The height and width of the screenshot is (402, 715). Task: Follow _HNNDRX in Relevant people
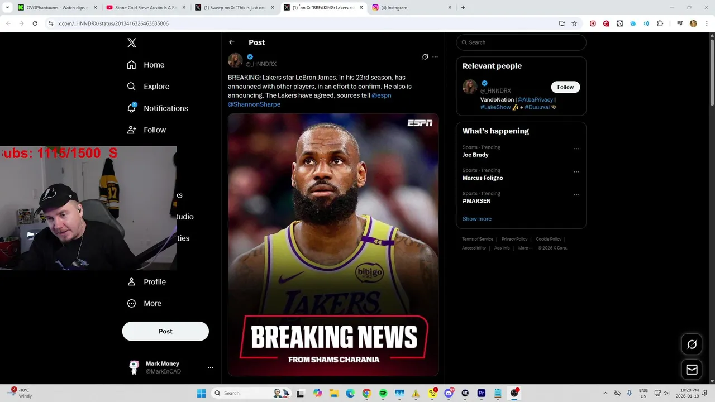[565, 87]
